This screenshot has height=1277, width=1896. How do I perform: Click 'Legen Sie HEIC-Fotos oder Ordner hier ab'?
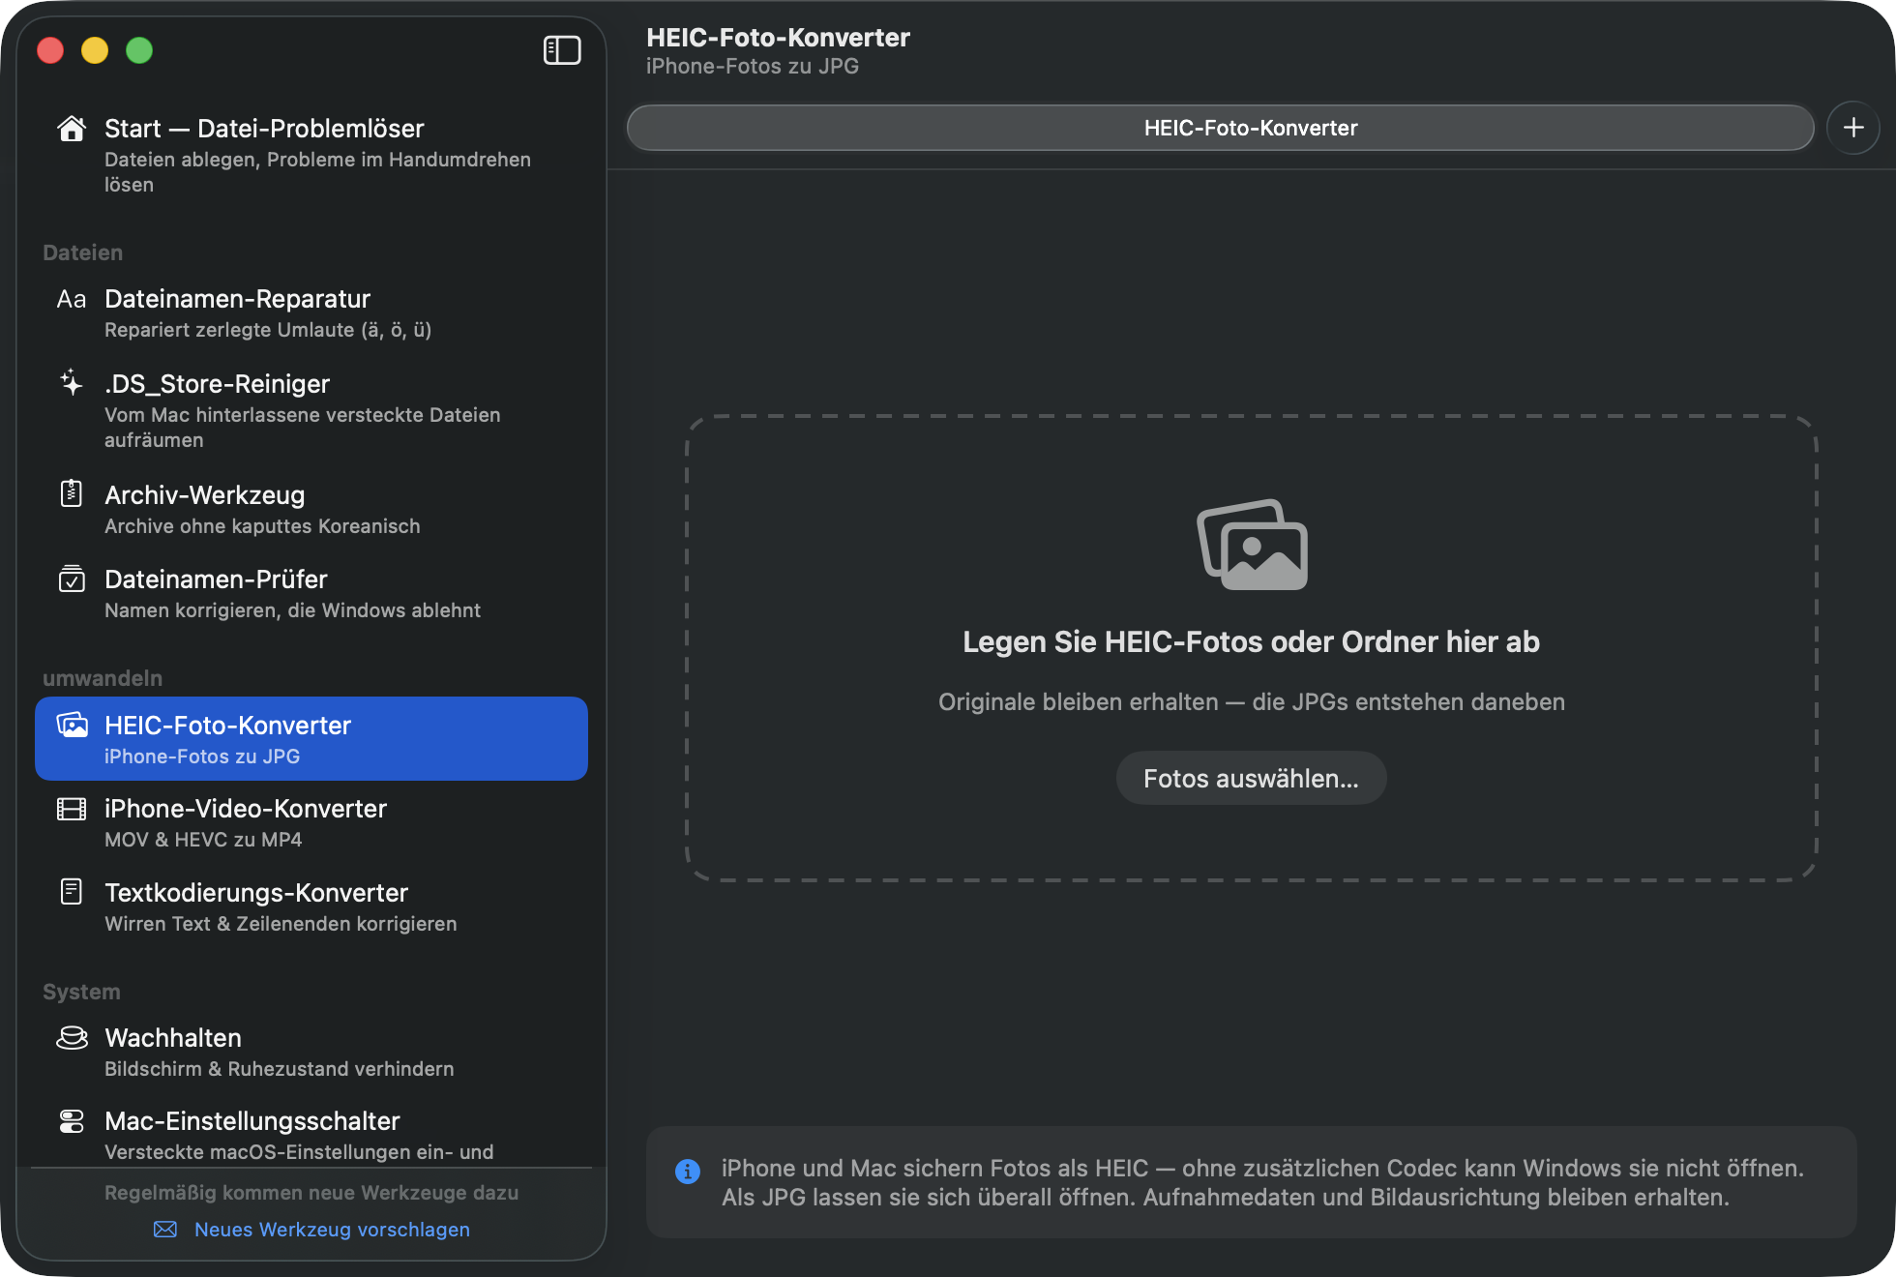click(x=1252, y=642)
